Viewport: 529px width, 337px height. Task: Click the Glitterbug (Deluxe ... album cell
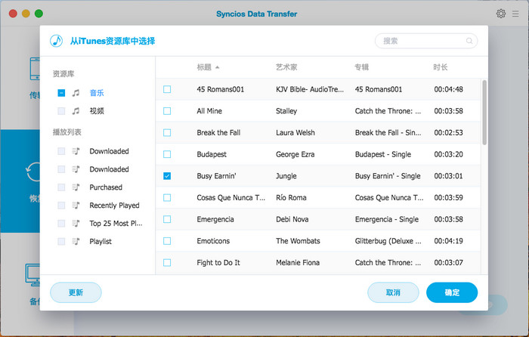pyautogui.click(x=388, y=241)
